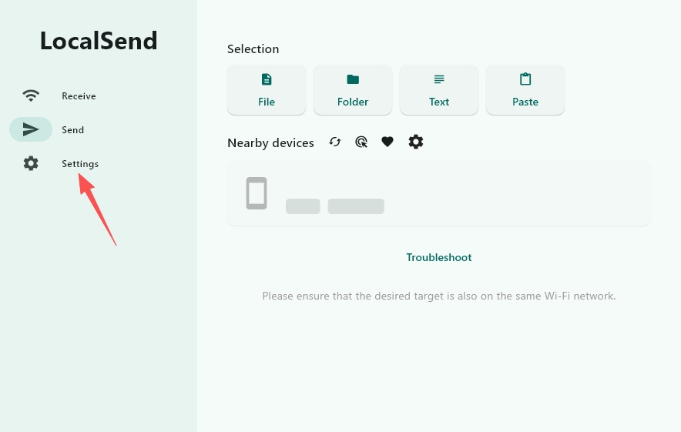This screenshot has height=432, width=681.
Task: Open manual address targeting icon
Action: click(x=361, y=142)
